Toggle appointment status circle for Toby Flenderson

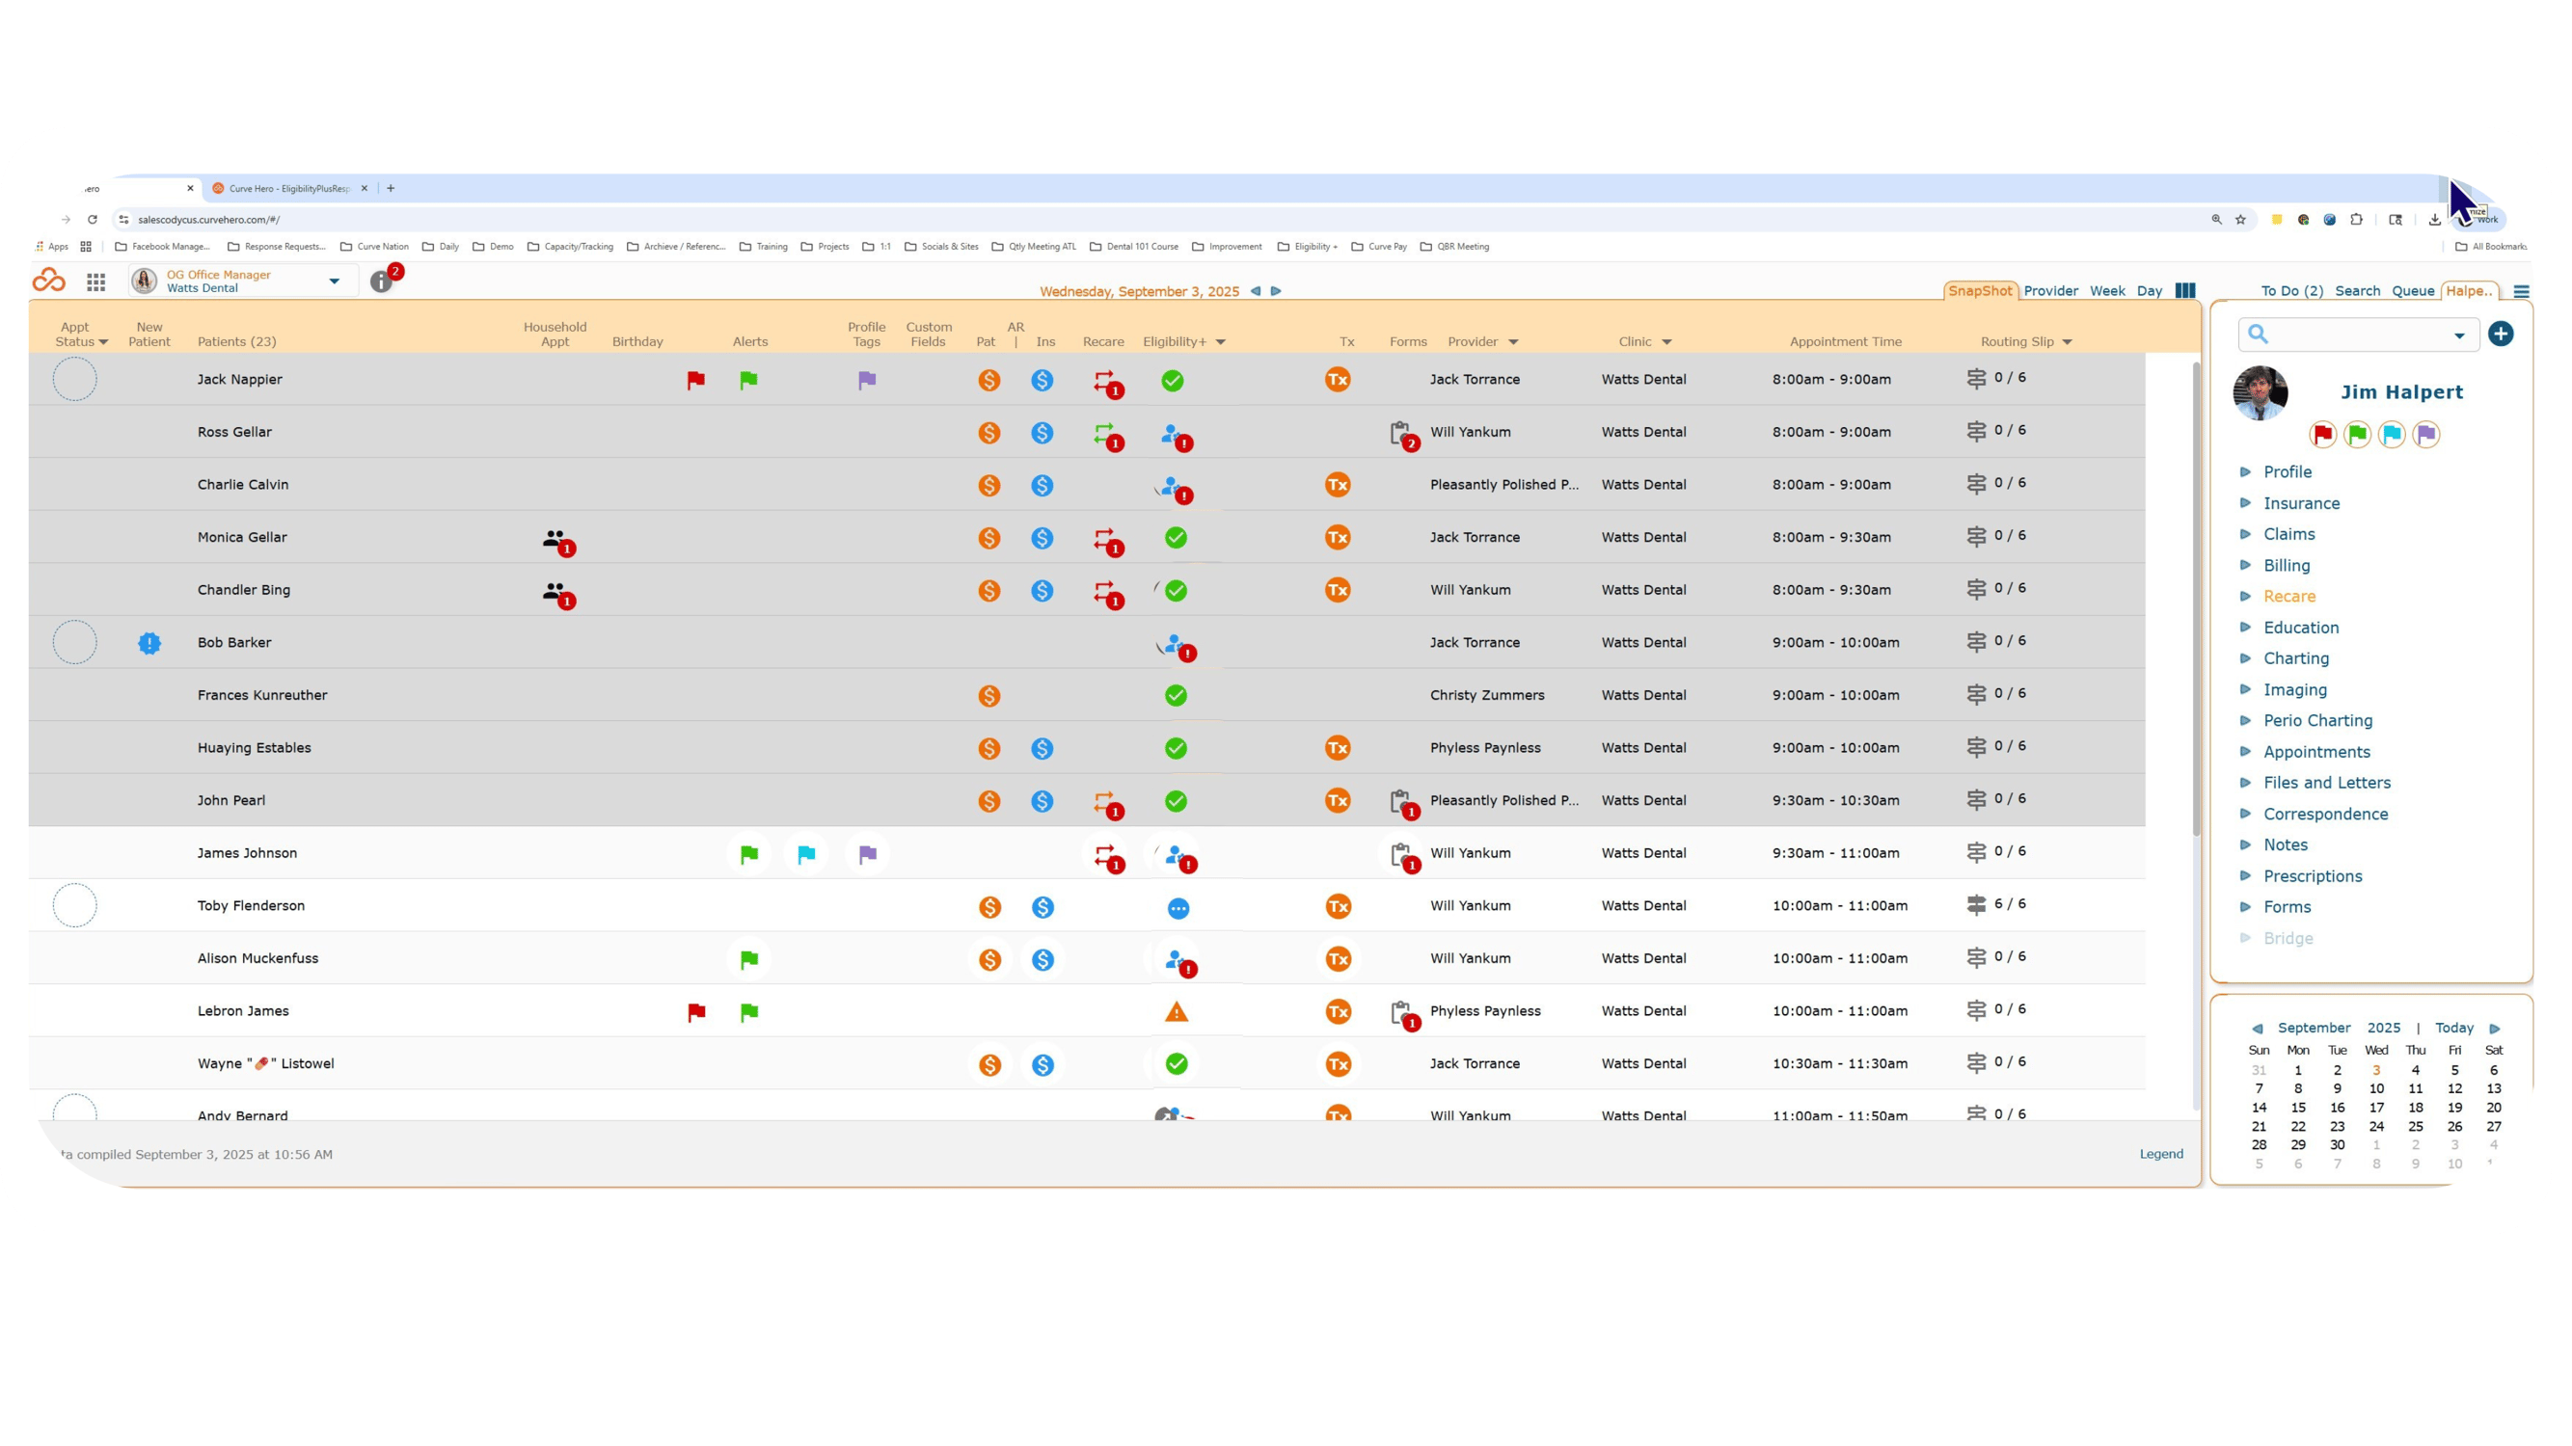(x=75, y=905)
